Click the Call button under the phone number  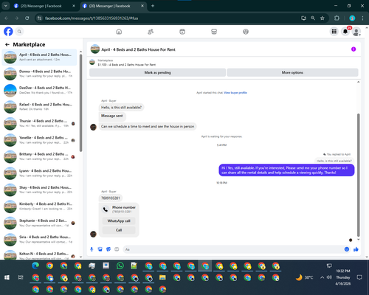(119, 230)
